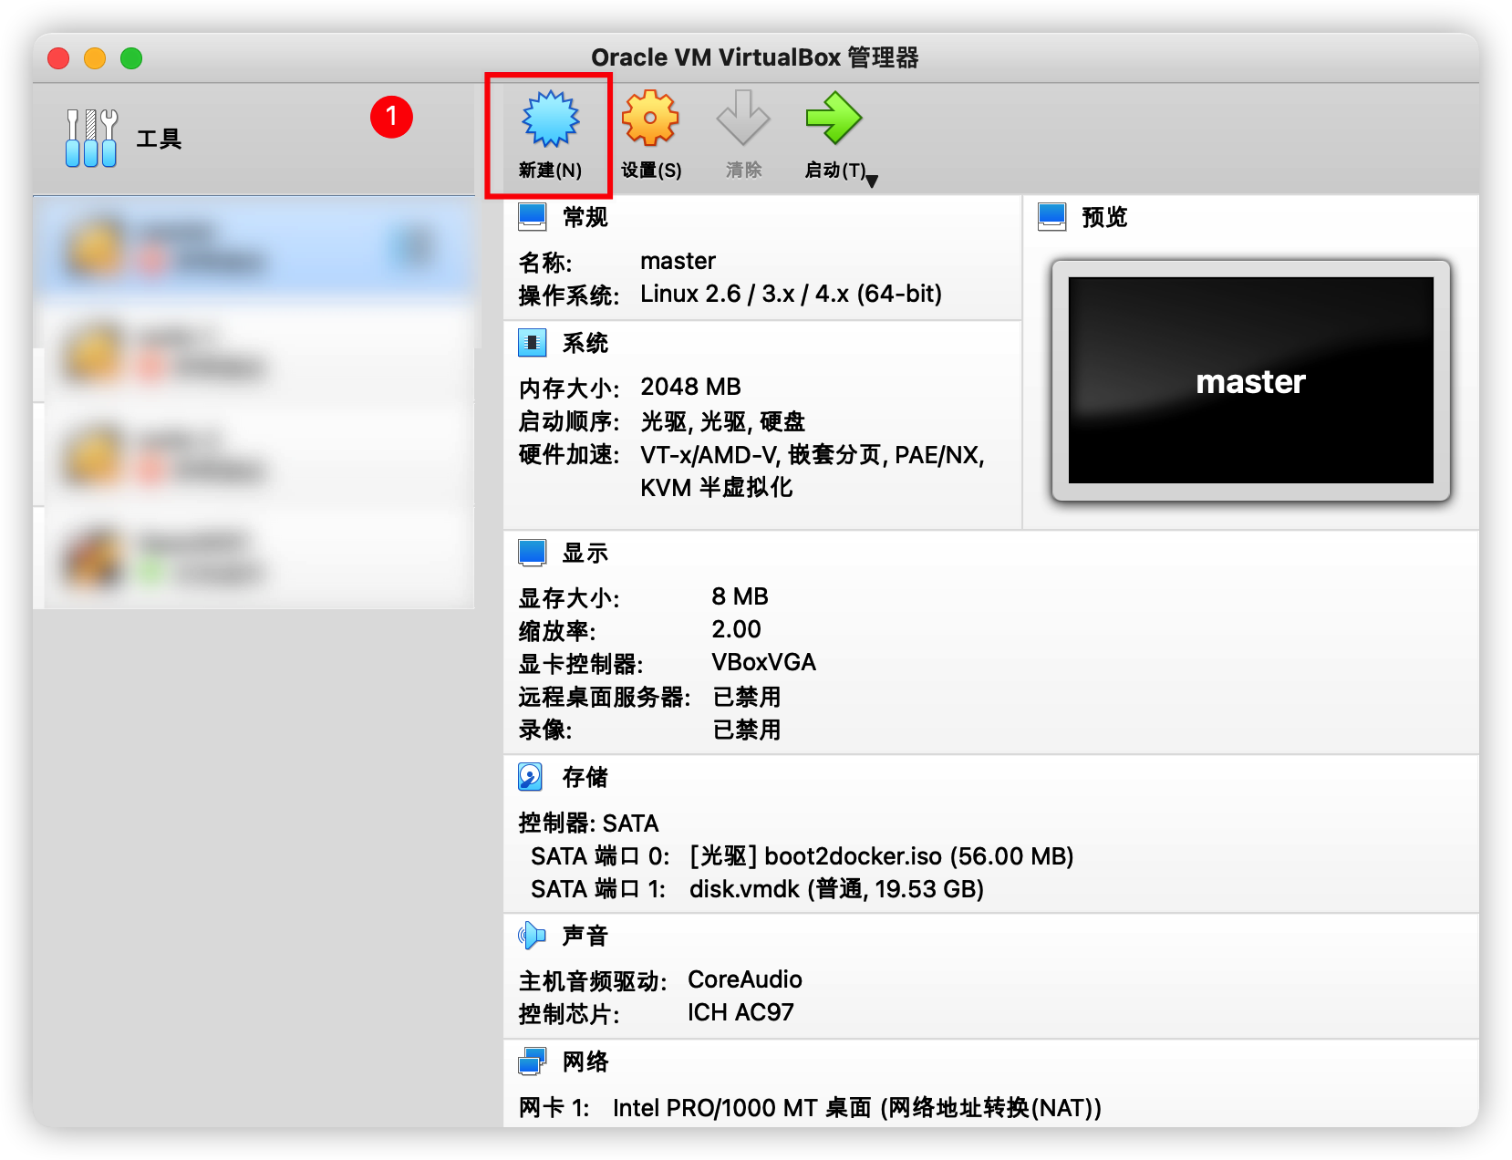Click the Network (网络) section icon

(532, 1062)
